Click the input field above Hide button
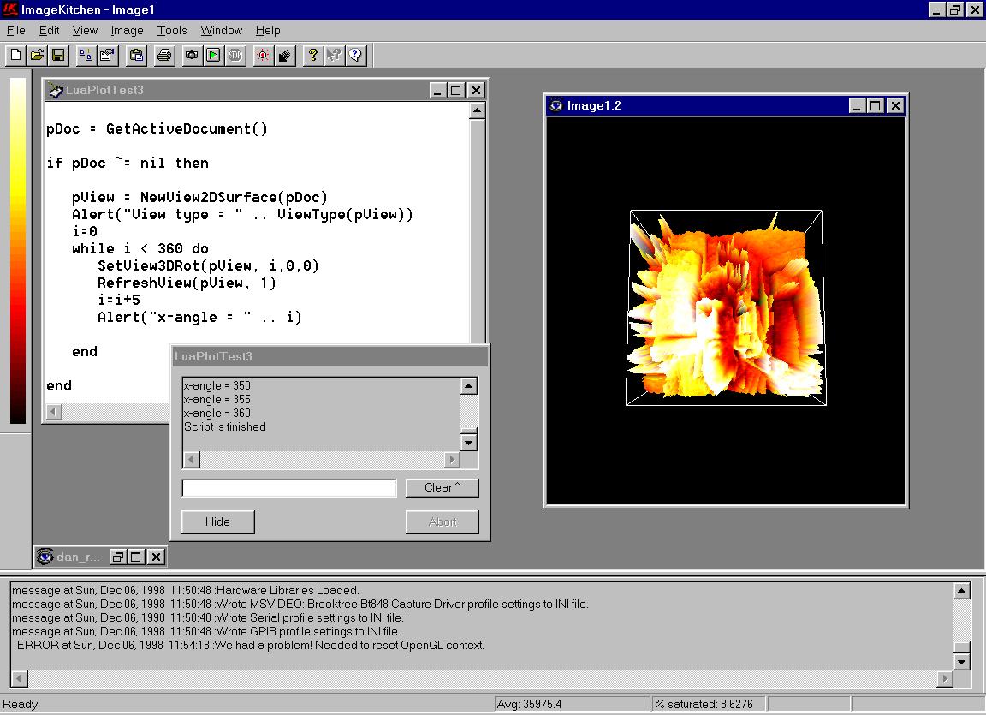Image resolution: width=986 pixels, height=715 pixels. click(x=289, y=487)
